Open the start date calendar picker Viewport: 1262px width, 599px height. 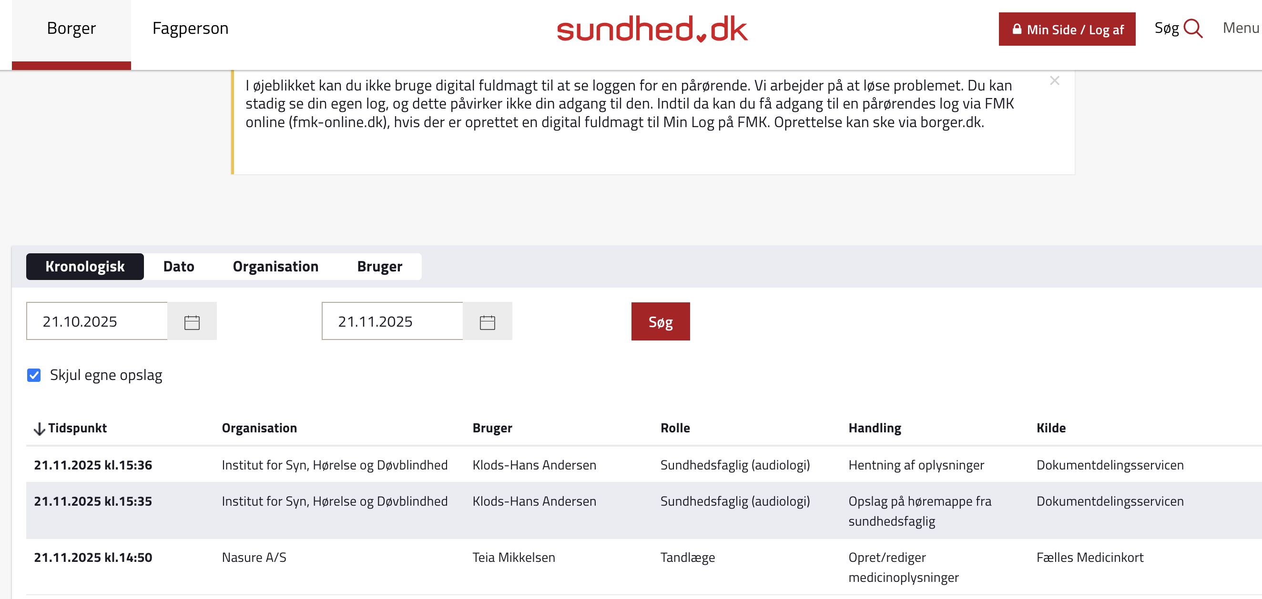[x=192, y=322]
